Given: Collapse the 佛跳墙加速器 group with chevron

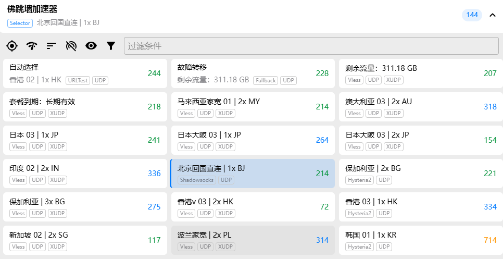Looking at the screenshot, I should click(493, 15).
